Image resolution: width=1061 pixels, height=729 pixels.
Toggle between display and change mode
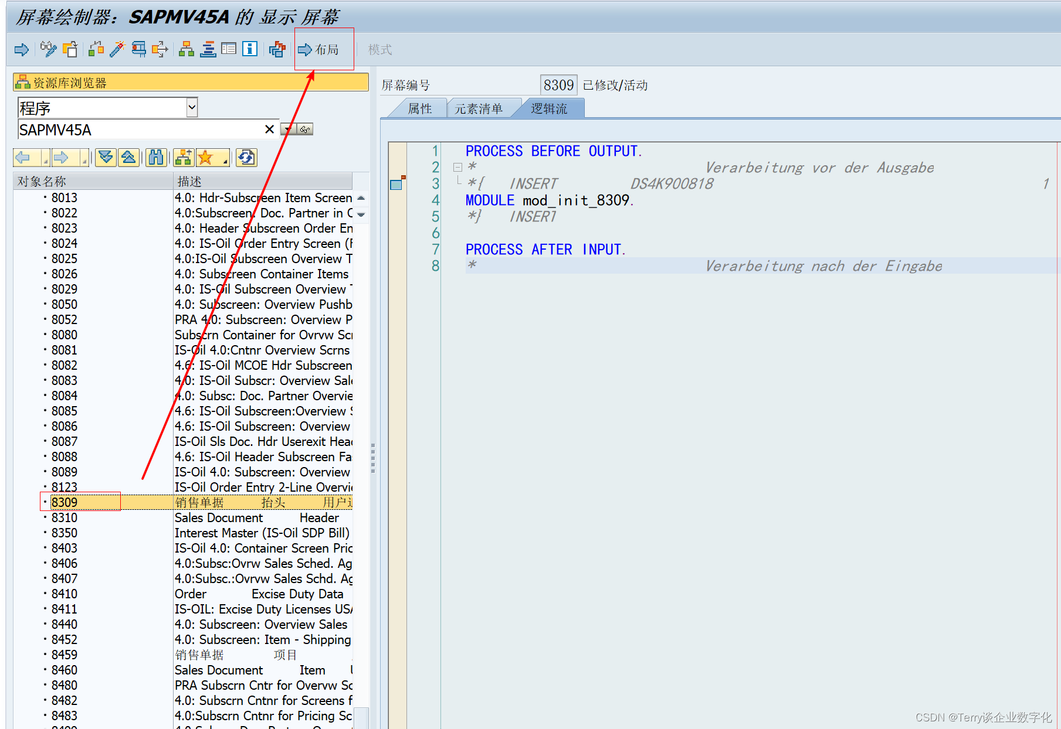point(48,49)
